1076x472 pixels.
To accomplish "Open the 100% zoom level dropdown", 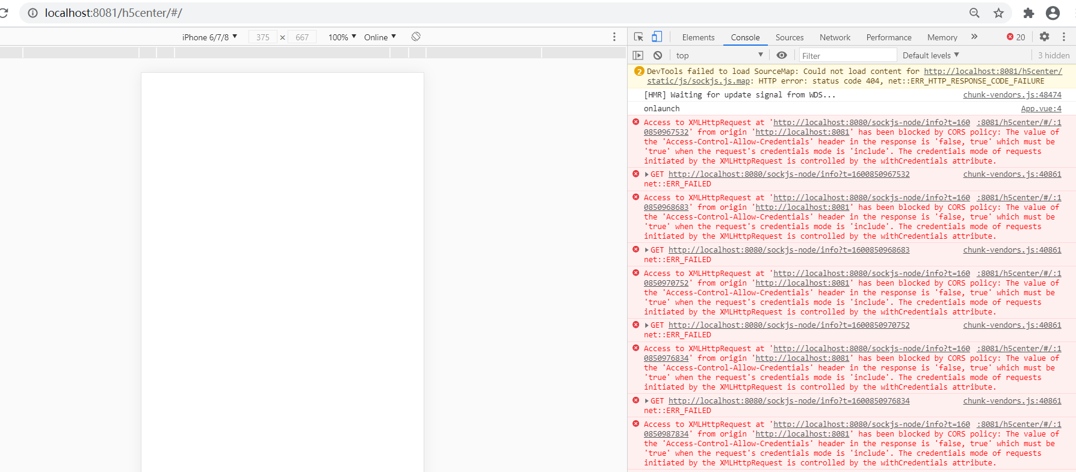I will (342, 37).
